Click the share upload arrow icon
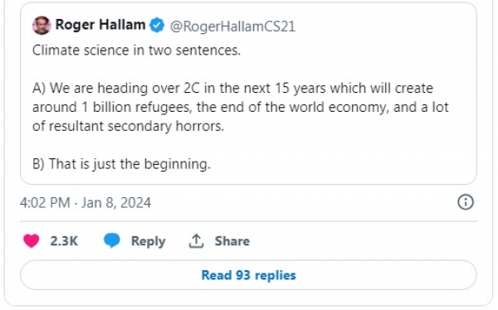 click(196, 241)
